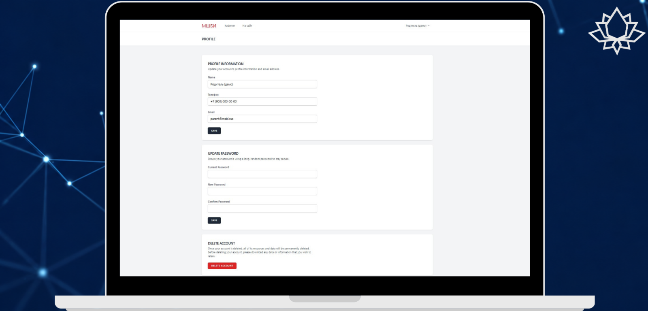Click the PROFILE page heading
The height and width of the screenshot is (311, 648).
pos(209,39)
